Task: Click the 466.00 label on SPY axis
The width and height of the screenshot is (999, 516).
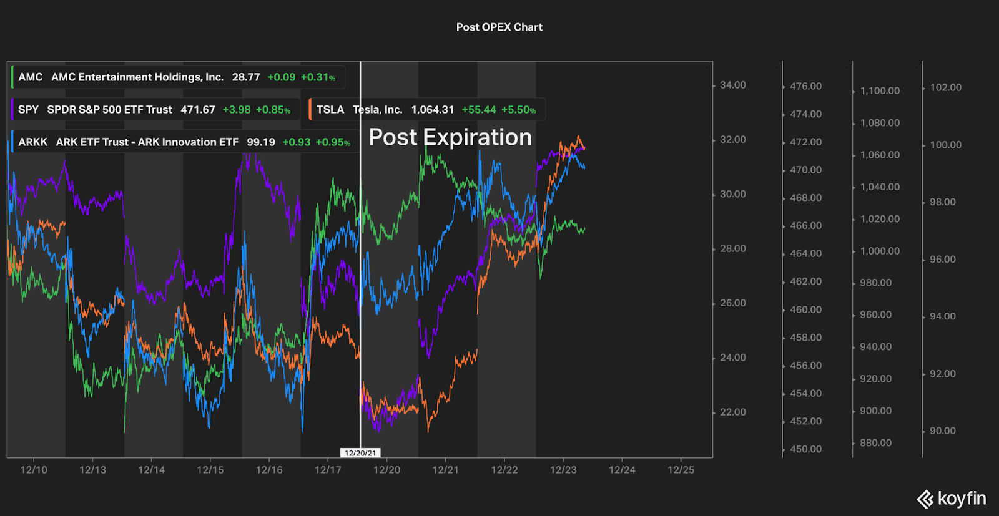Action: 806,226
